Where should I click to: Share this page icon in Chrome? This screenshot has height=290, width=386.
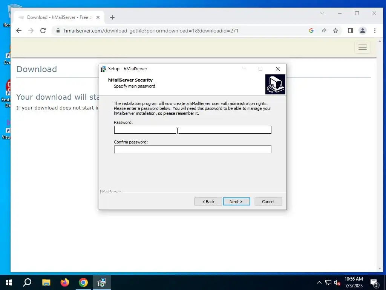coord(323,31)
